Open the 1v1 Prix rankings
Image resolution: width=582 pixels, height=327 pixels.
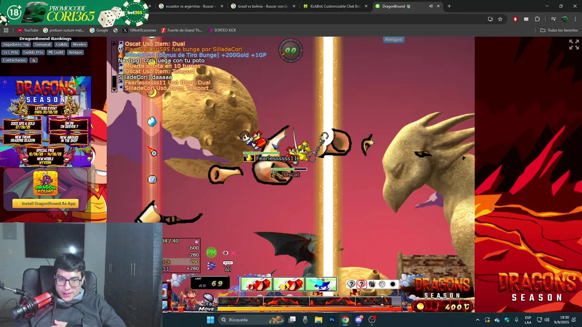10,52
